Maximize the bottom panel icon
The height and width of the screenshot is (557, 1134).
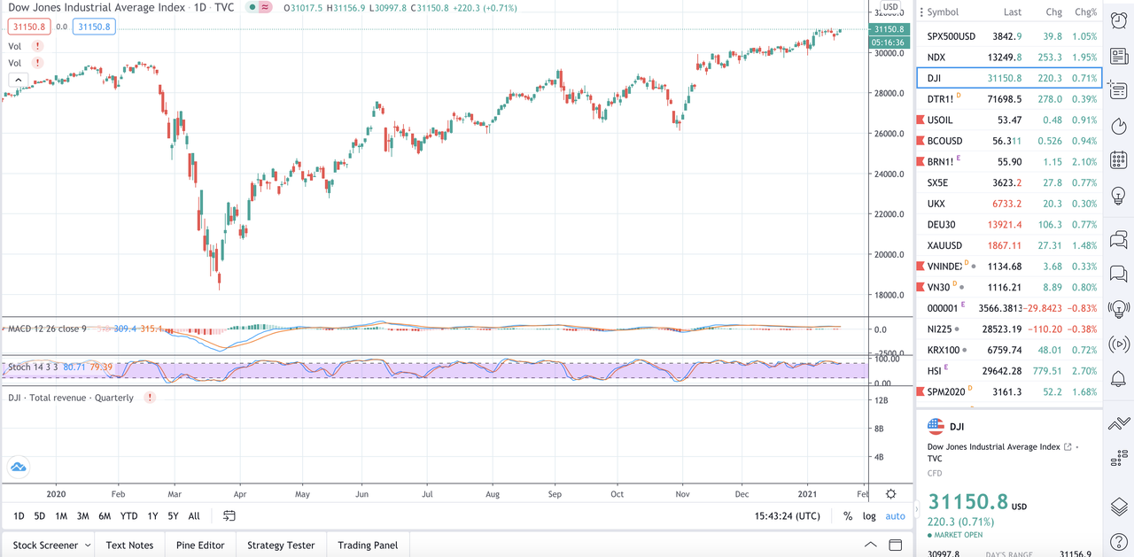click(x=896, y=545)
